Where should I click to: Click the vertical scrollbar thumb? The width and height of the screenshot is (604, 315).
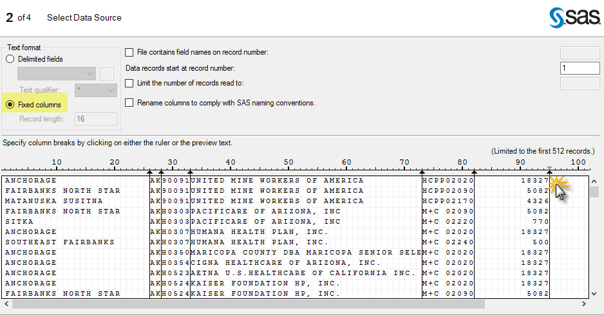pyautogui.click(x=594, y=192)
